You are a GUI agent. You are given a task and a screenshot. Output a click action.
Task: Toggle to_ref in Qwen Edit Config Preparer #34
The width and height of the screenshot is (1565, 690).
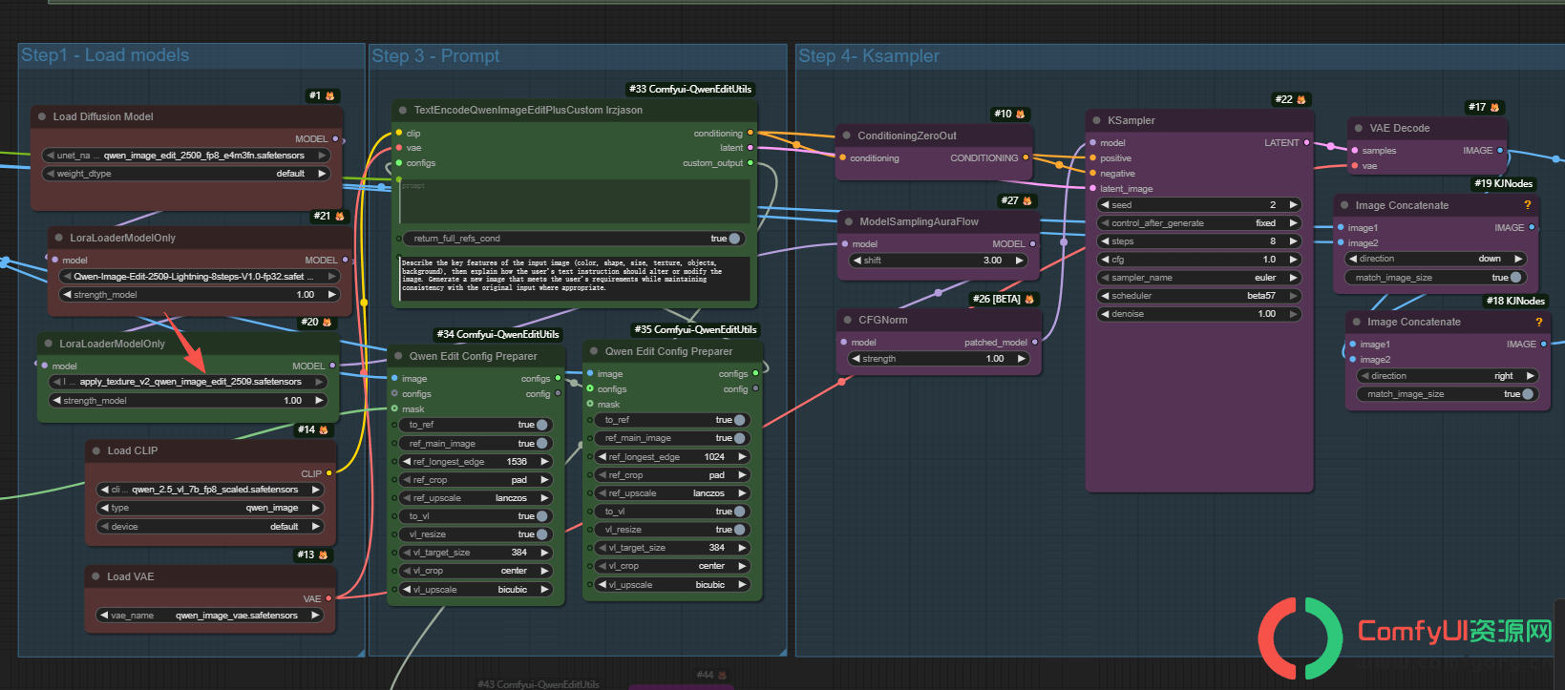541,425
